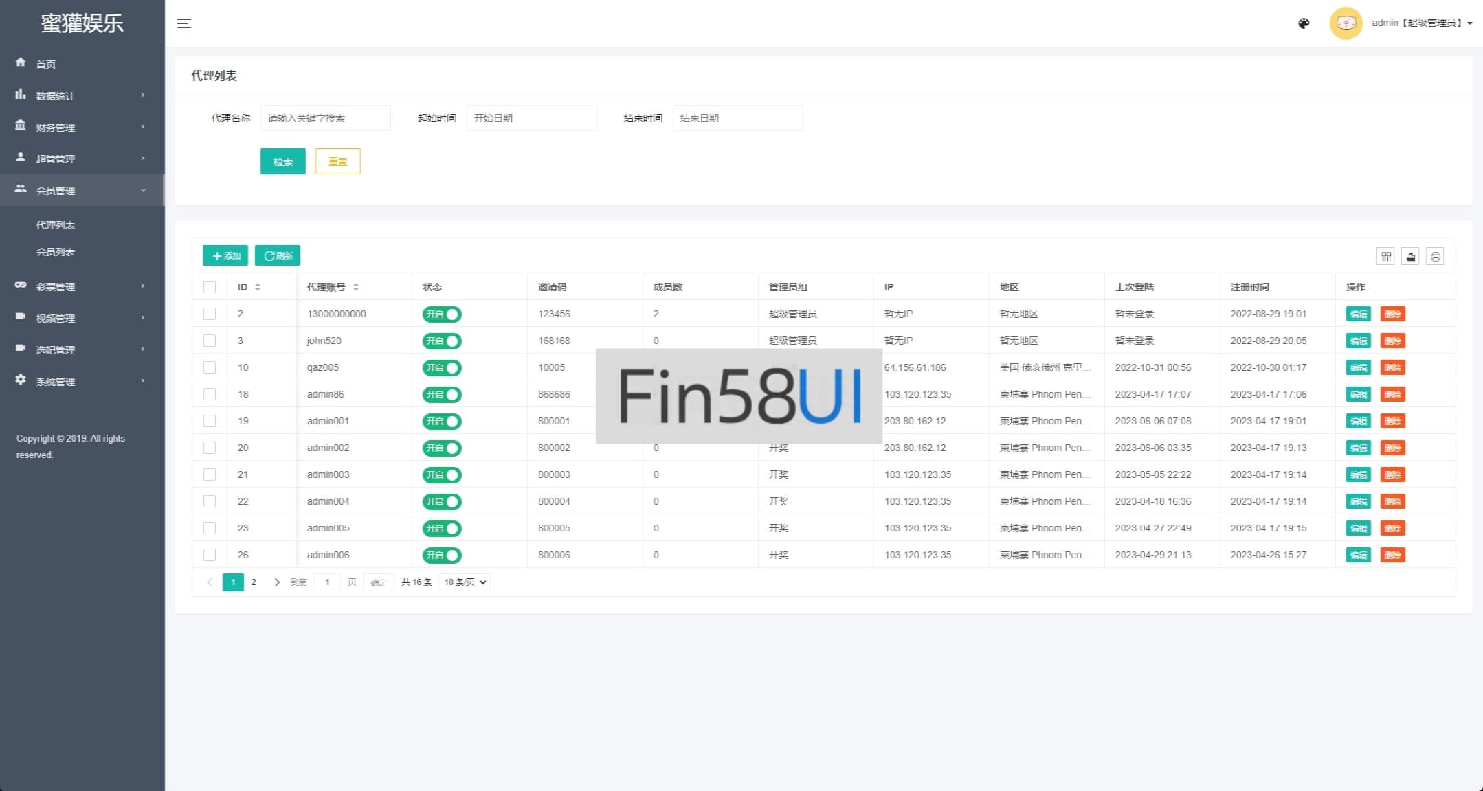The height and width of the screenshot is (791, 1483).
Task: Click the green 检索 search button
Action: (282, 162)
